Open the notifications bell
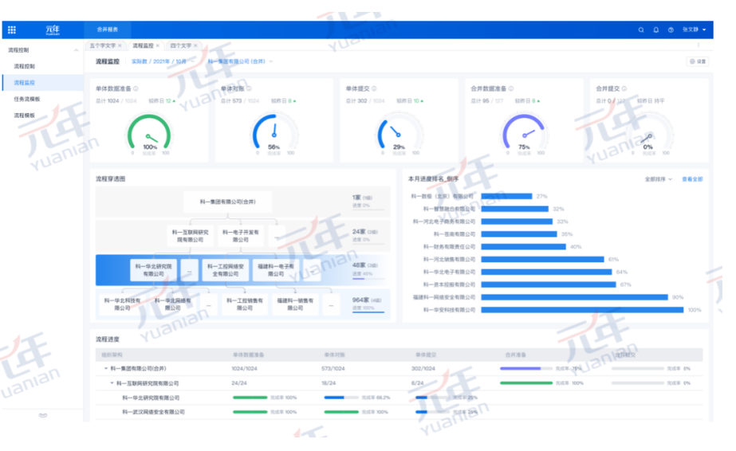 656,29
